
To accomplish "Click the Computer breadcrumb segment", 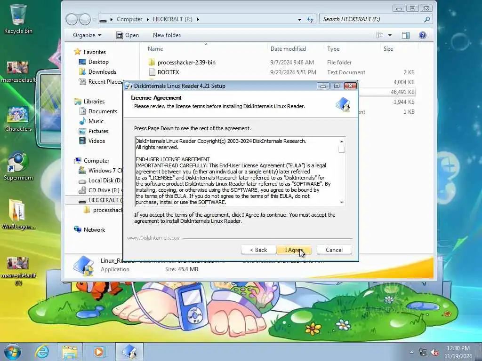I will [x=129, y=19].
